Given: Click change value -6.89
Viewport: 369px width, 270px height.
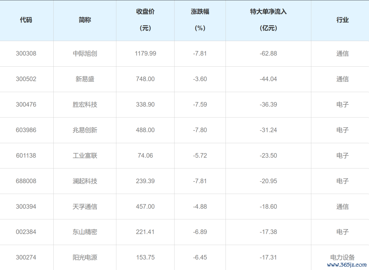Looking at the screenshot, I should pyautogui.click(x=200, y=232).
